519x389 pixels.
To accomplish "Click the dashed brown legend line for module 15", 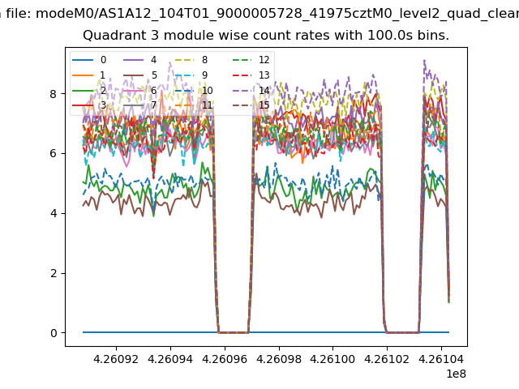I will (x=242, y=105).
